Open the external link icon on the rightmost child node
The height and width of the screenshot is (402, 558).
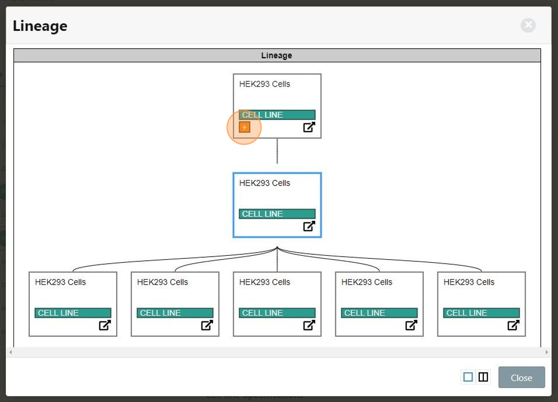coord(513,325)
